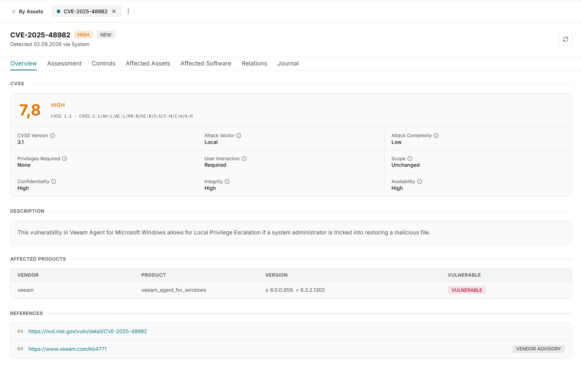Click the HIGH severity badge in header
582x373 pixels.
tap(83, 35)
